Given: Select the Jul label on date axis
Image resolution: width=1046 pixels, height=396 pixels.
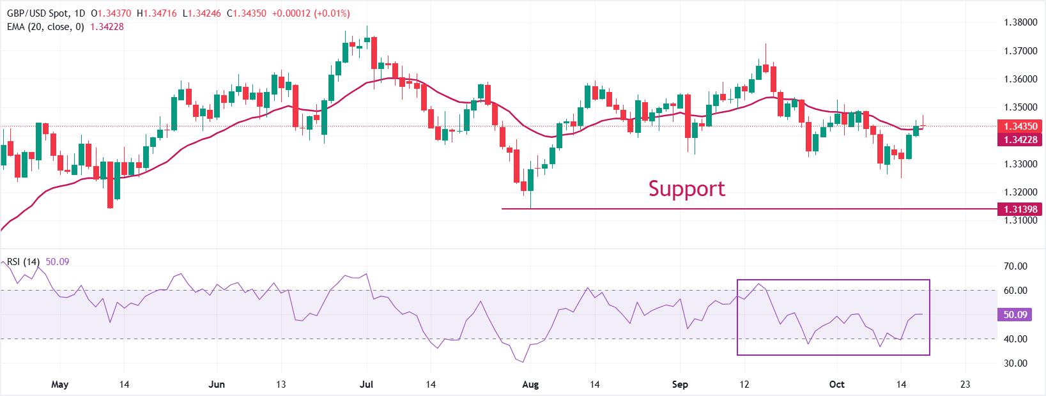Looking at the screenshot, I should pos(367,385).
